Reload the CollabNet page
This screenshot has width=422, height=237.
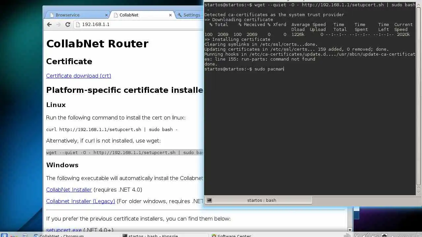(x=68, y=24)
